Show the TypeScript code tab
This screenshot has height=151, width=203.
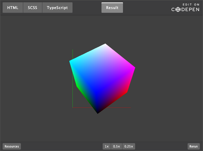[57, 8]
